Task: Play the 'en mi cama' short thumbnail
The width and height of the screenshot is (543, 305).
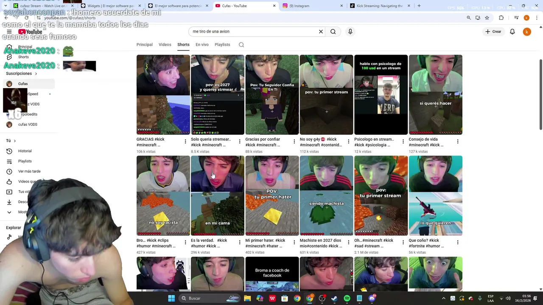Action: [217, 195]
